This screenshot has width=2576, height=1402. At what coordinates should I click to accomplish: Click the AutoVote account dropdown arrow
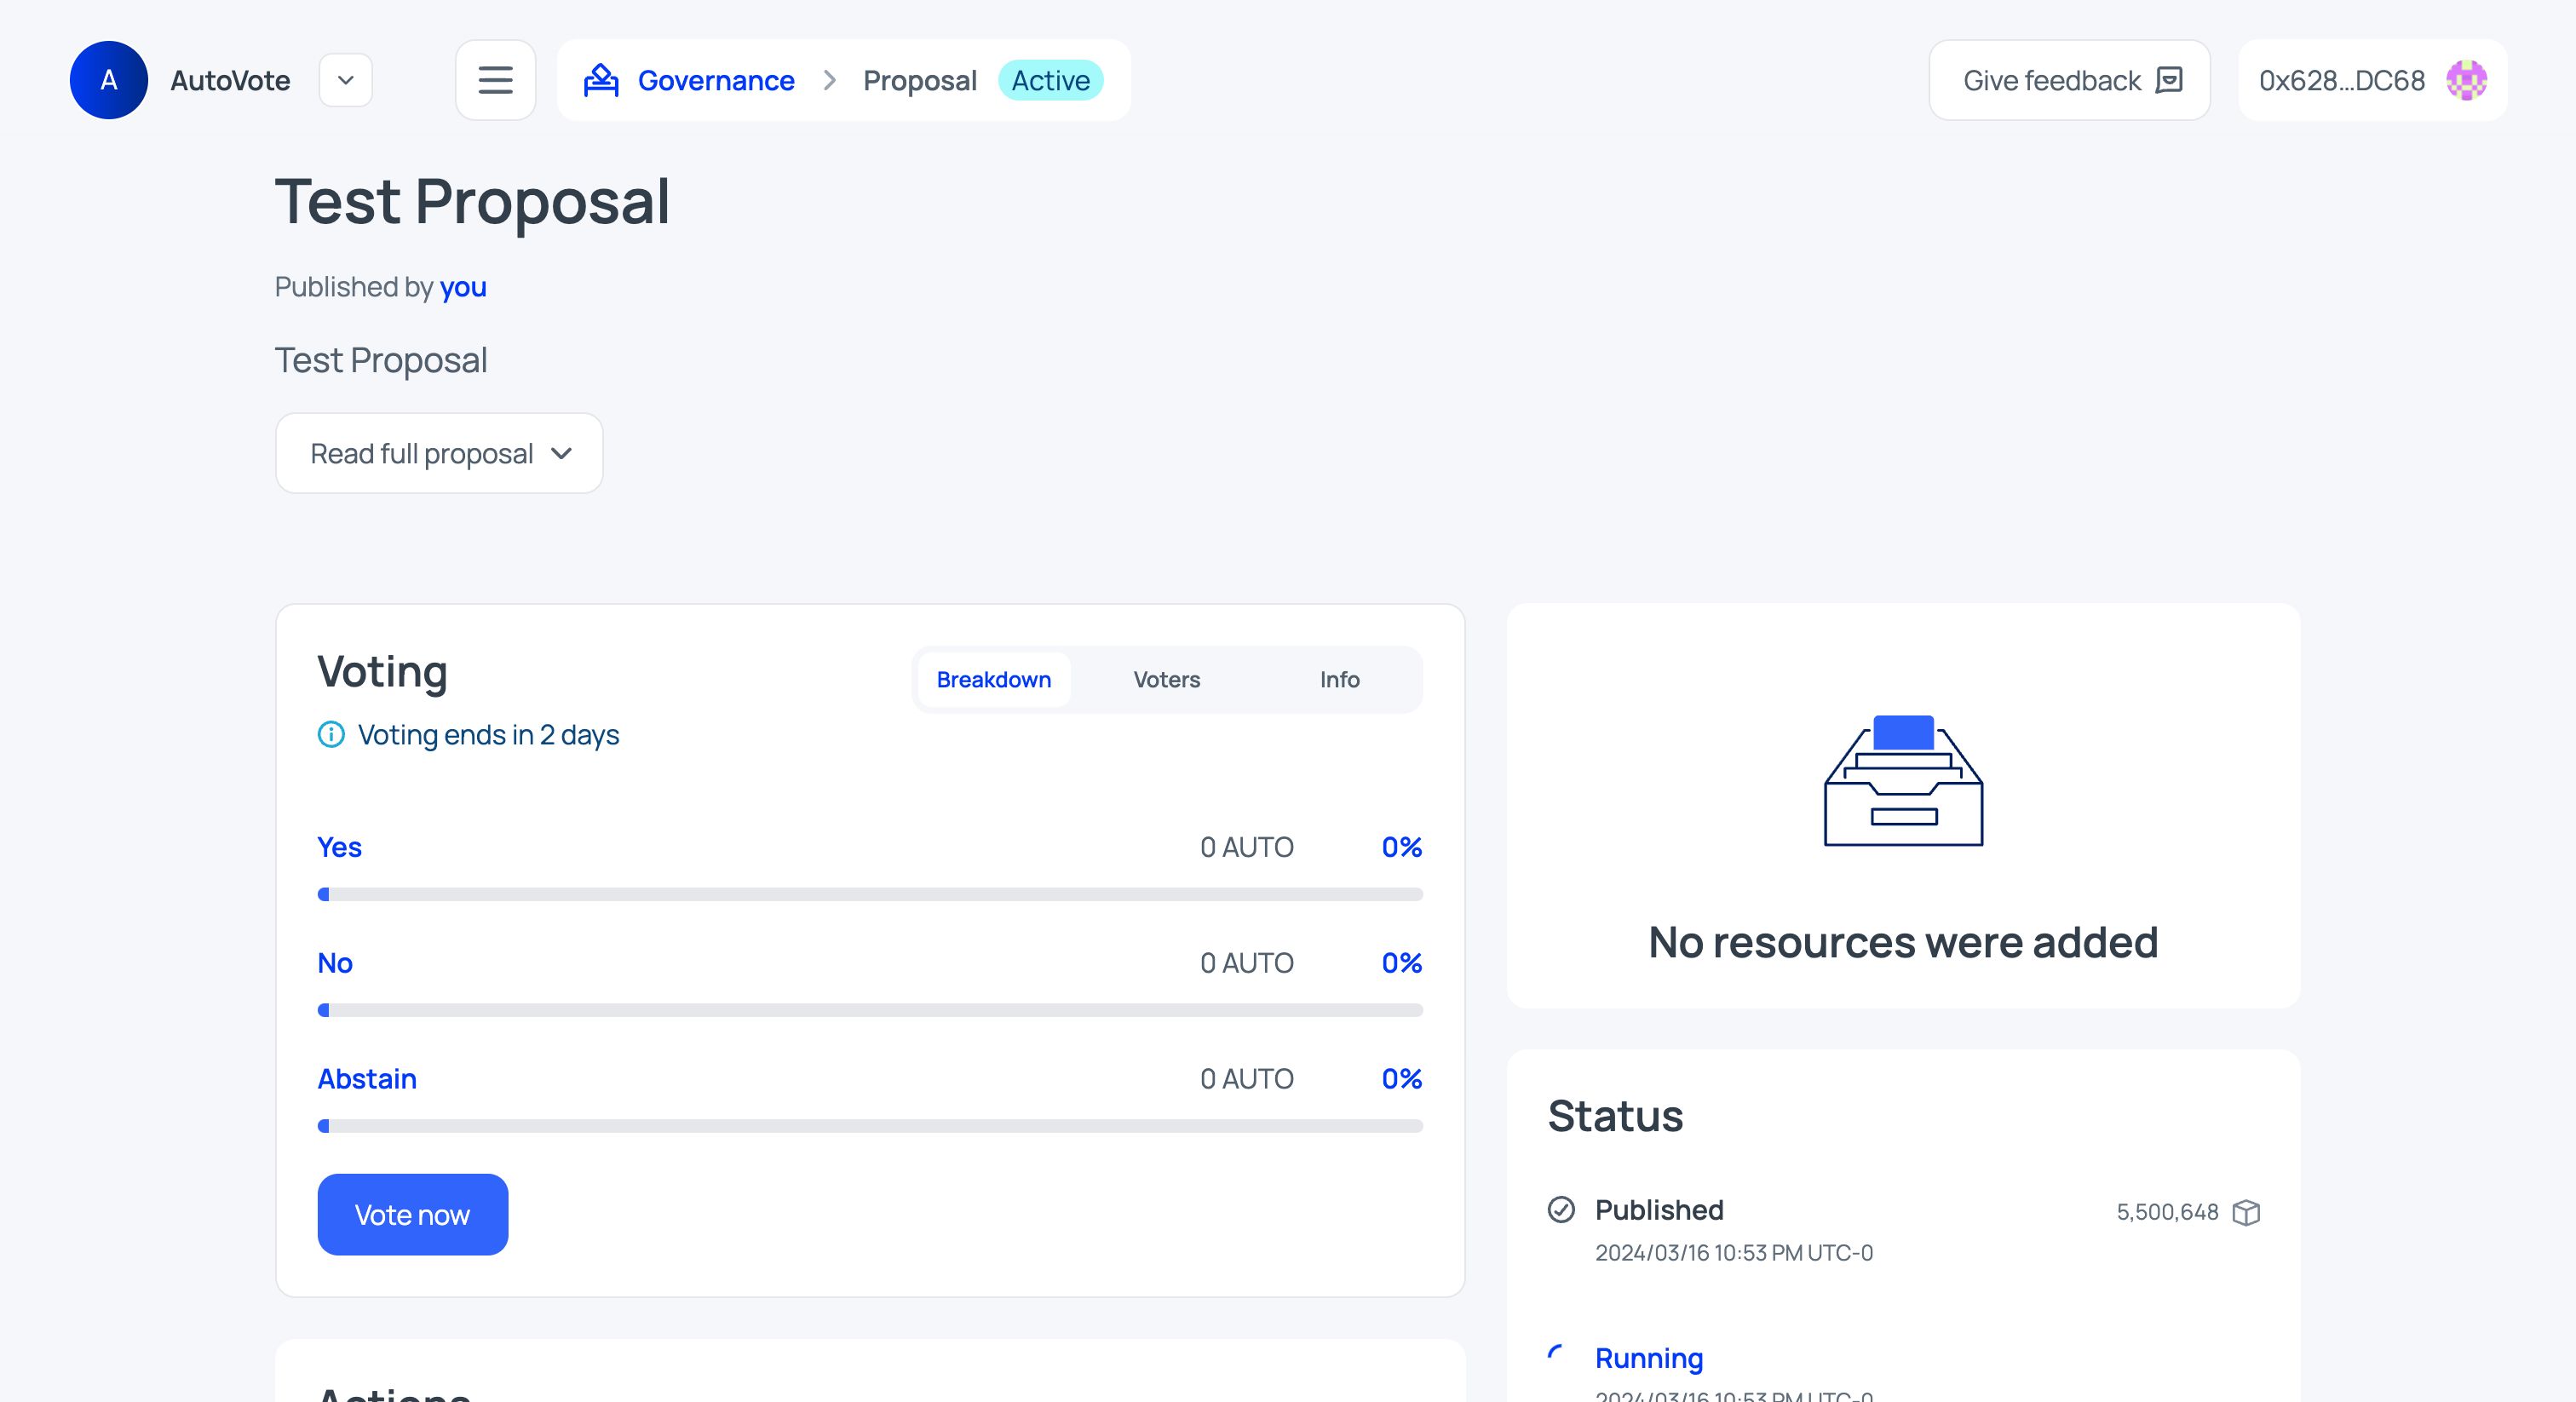343,79
